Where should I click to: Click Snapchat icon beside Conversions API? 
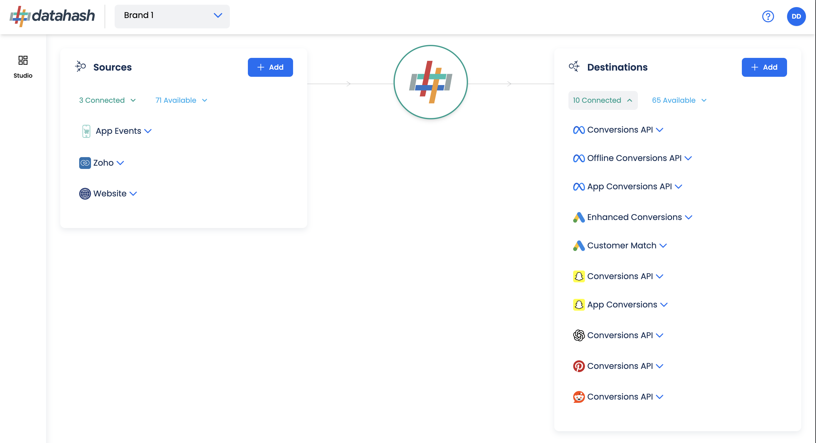point(579,276)
